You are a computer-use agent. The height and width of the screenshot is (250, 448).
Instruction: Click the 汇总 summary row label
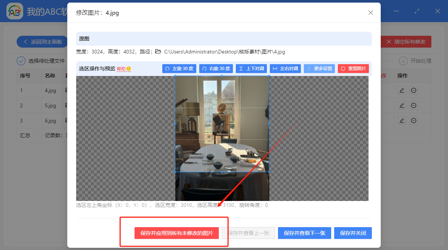click(25, 135)
